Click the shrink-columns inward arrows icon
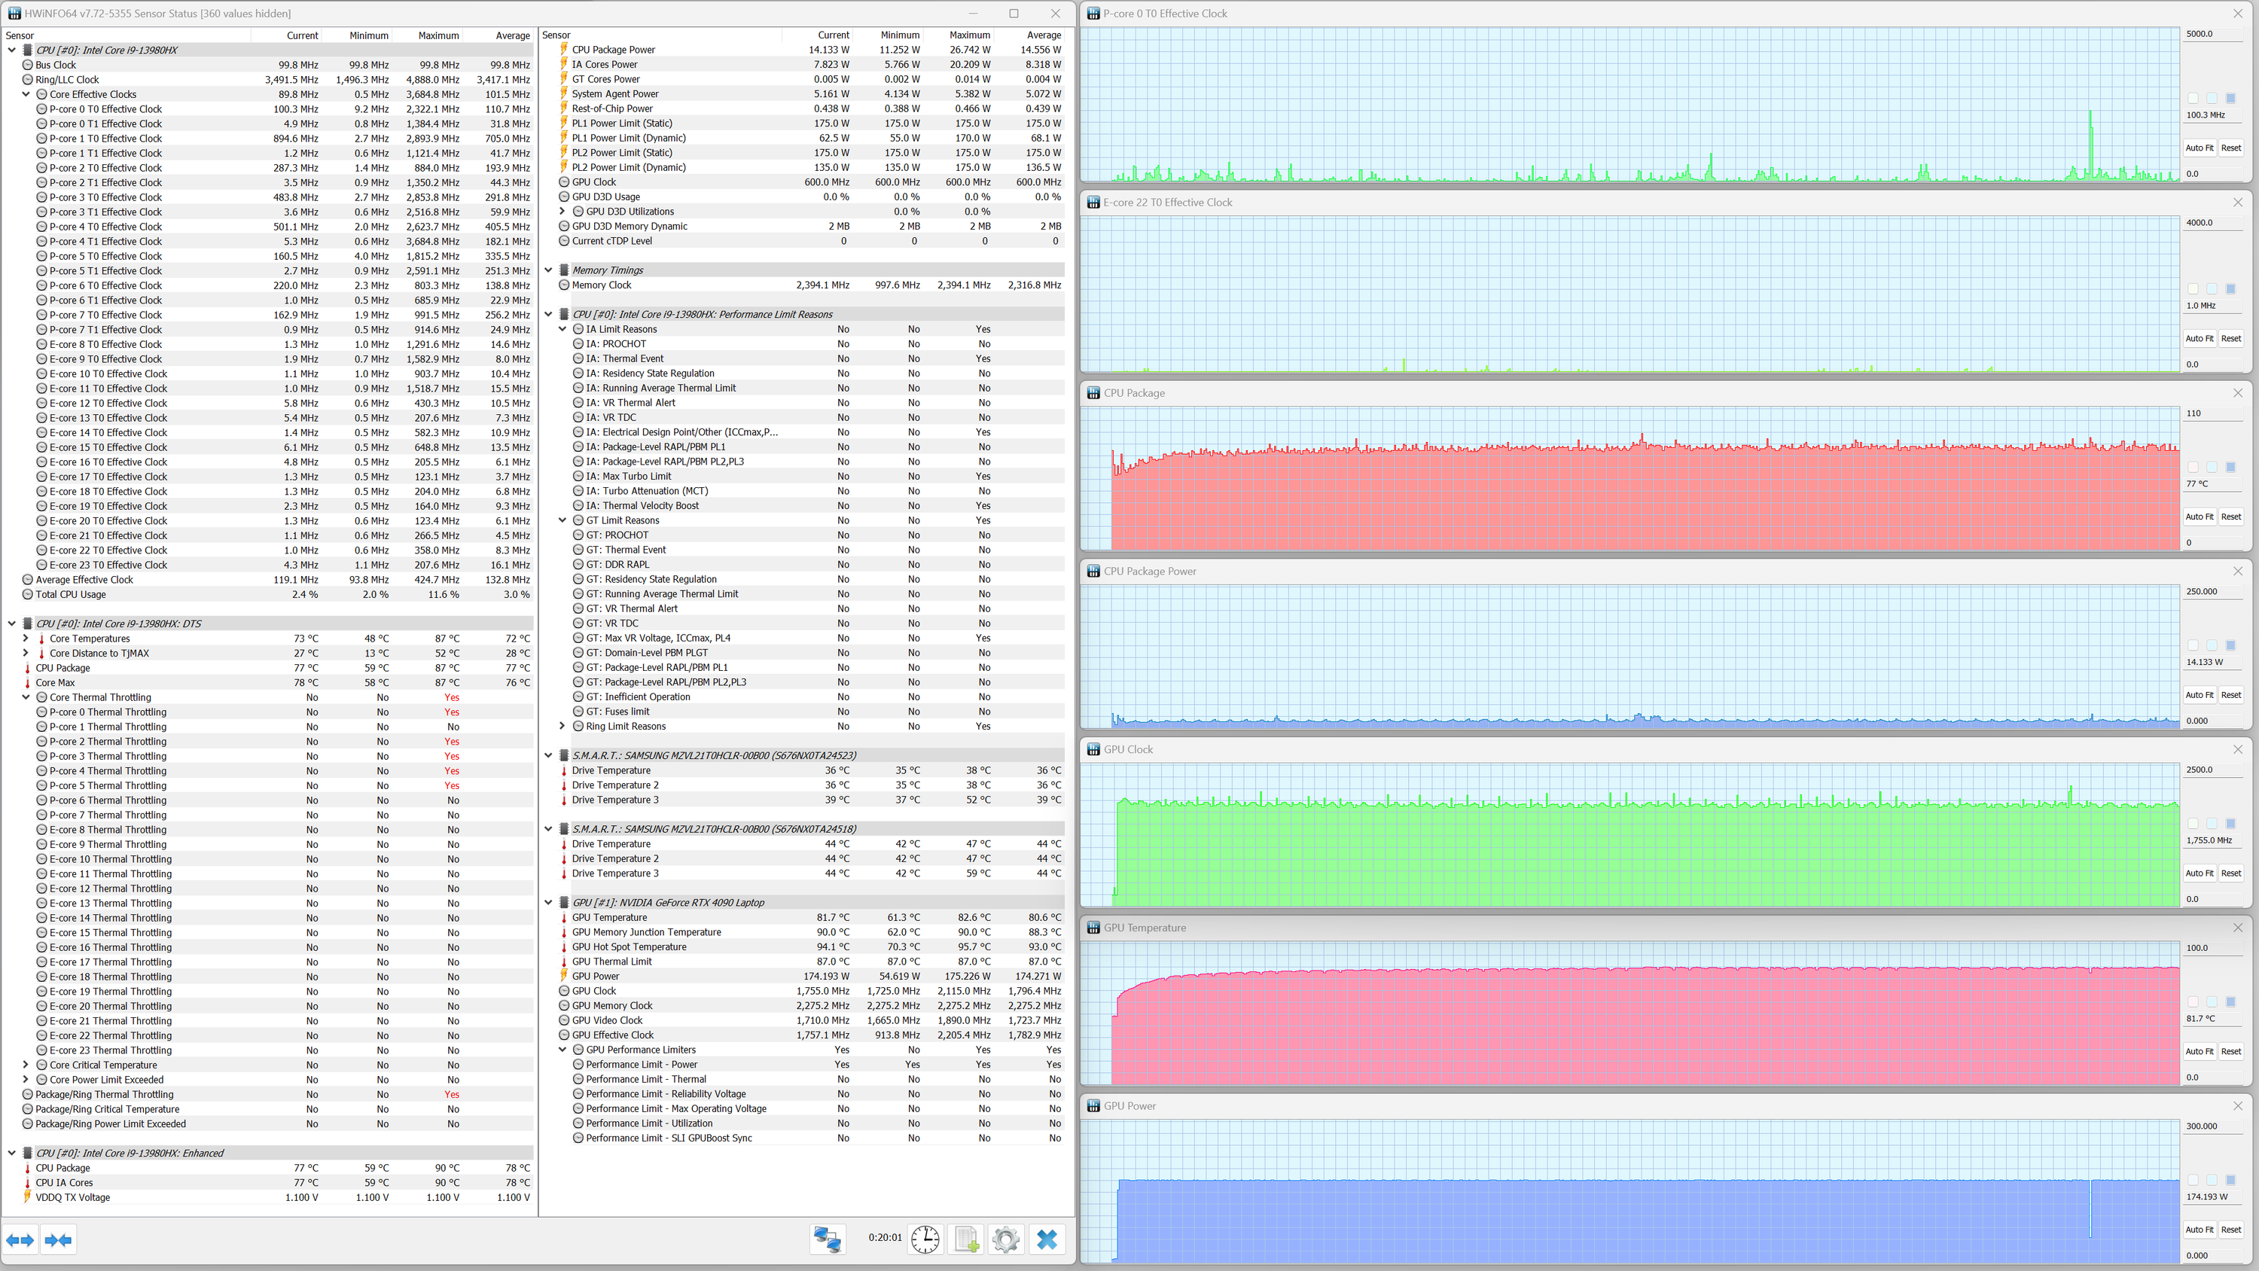The height and width of the screenshot is (1271, 2259). tap(58, 1239)
